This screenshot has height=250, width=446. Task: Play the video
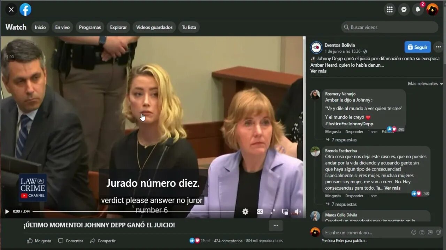tap(7, 211)
